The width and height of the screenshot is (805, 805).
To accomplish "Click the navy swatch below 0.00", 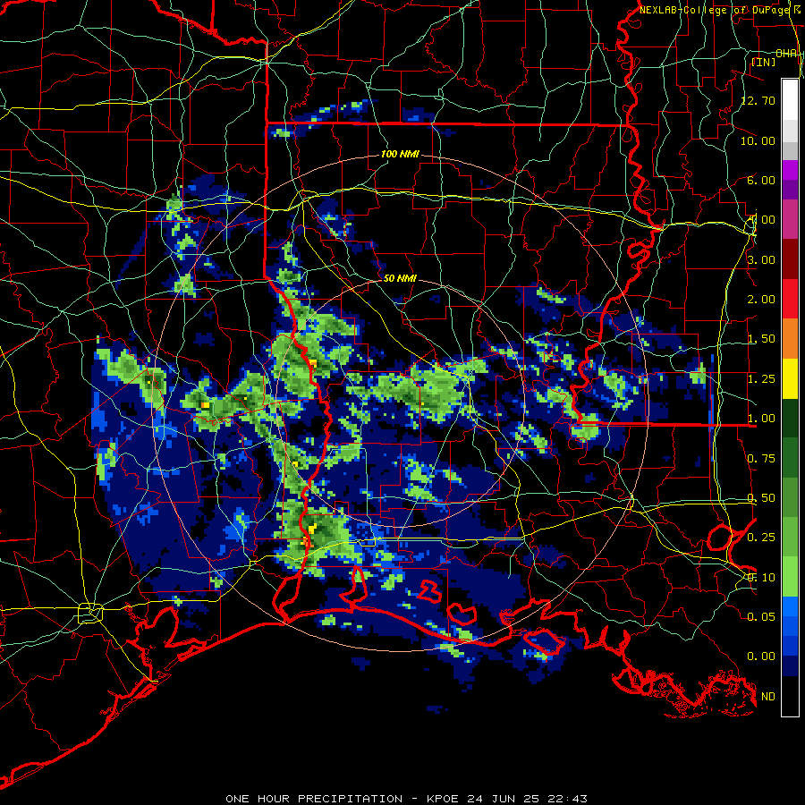I will 790,665.
